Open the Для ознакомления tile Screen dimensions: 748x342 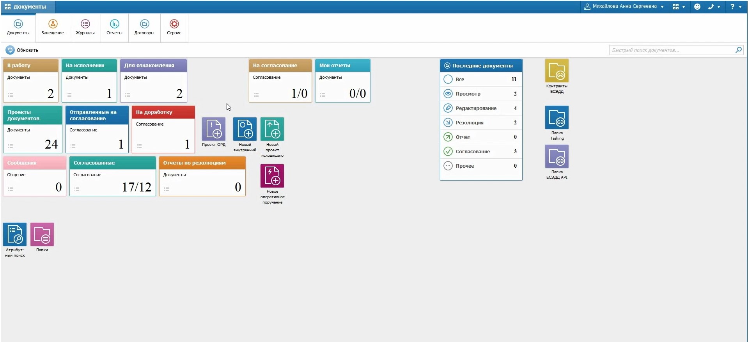(x=154, y=81)
